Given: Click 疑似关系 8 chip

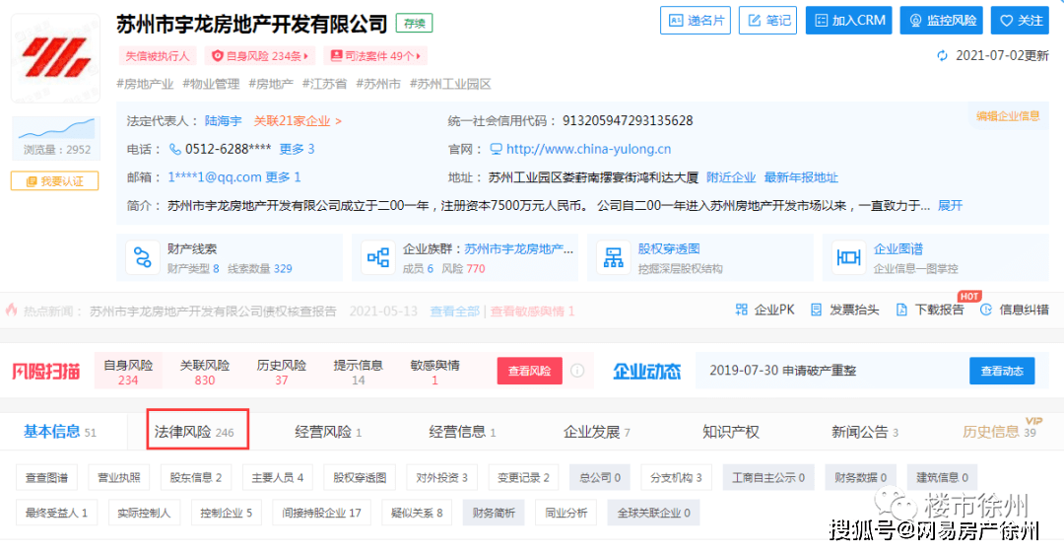Looking at the screenshot, I should (x=417, y=513).
